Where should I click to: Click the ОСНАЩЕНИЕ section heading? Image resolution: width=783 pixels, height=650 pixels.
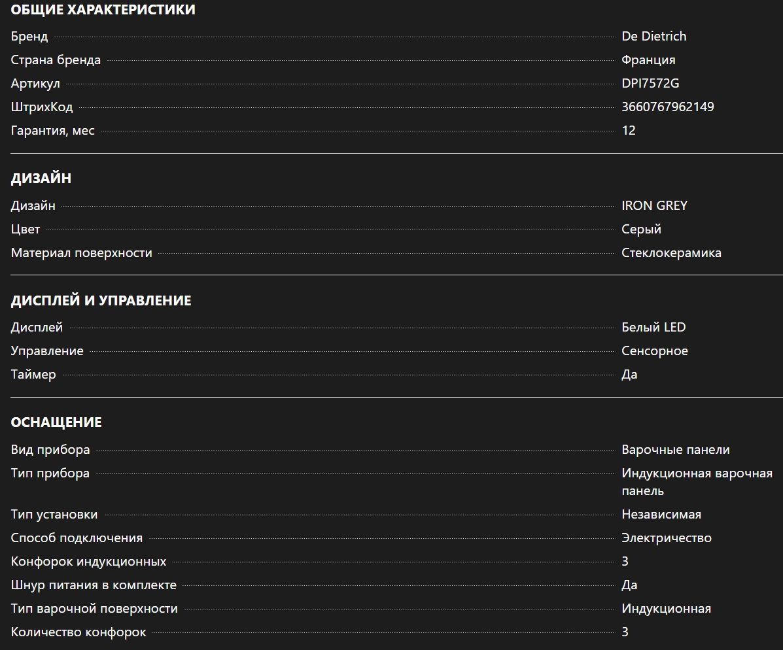[x=56, y=422]
